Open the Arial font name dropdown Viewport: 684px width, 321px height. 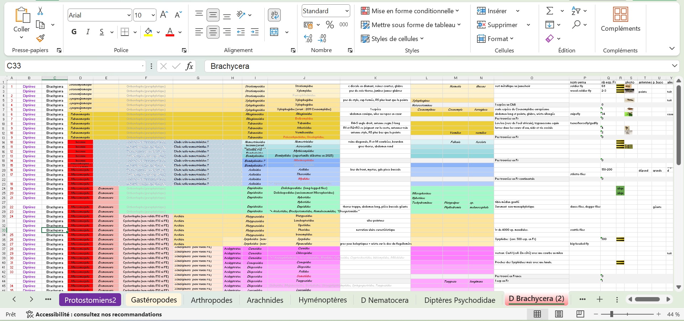coord(129,15)
